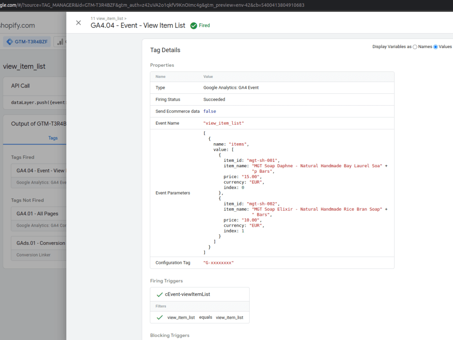
Task: Select the Values display radio button
Action: click(435, 47)
